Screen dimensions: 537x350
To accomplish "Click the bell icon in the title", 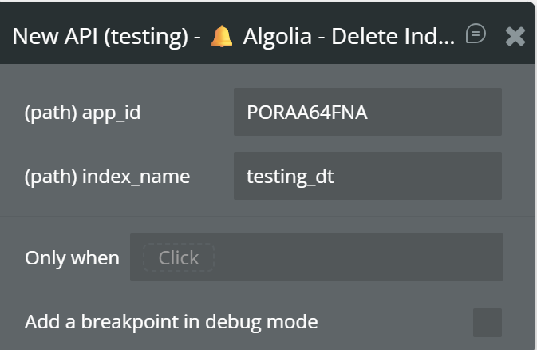I will click(x=221, y=36).
